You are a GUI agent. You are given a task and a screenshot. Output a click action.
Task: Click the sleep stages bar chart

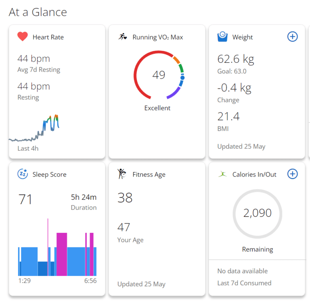click(x=57, y=254)
